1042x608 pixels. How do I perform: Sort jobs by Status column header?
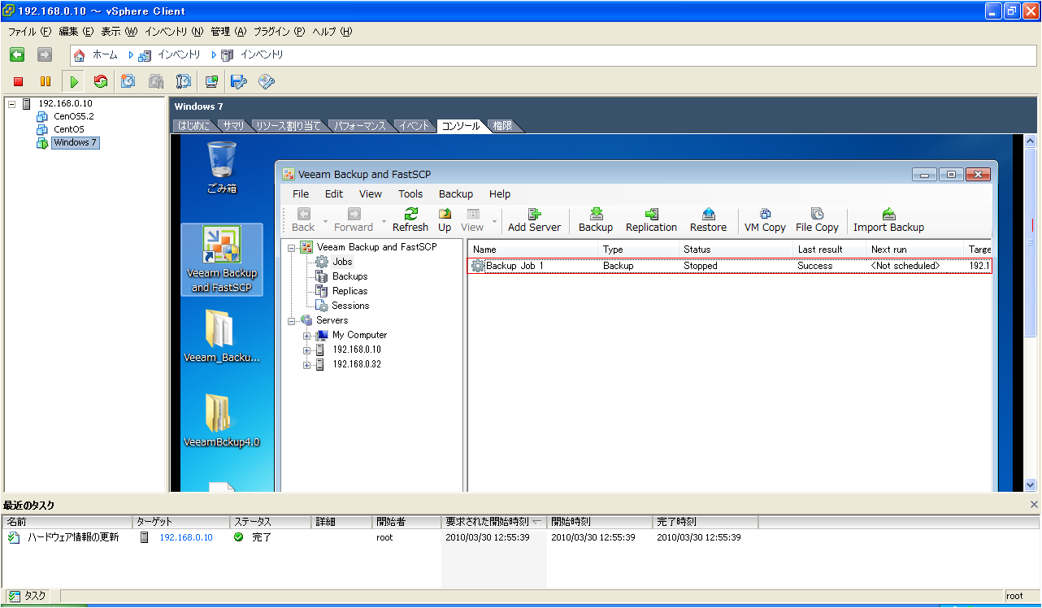(736, 250)
